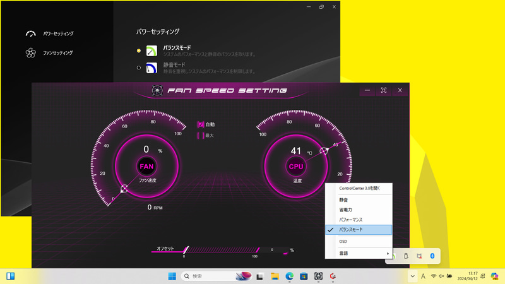Open Task View on taskbar
505x284 pixels.
click(x=260, y=276)
